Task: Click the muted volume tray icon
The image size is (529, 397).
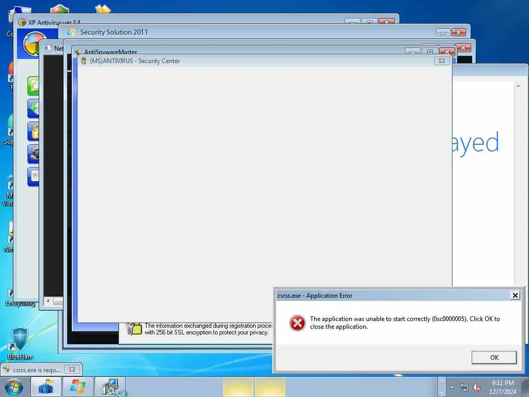Action: point(477,388)
